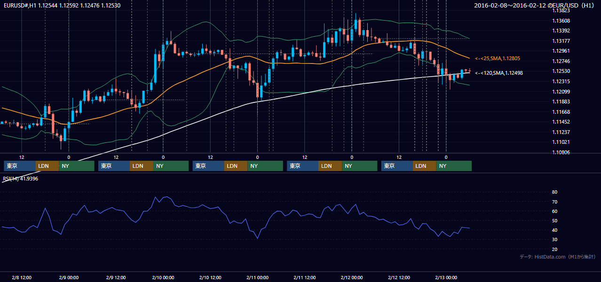Click price axis label 1.13177
The width and height of the screenshot is (601, 282).
point(561,41)
